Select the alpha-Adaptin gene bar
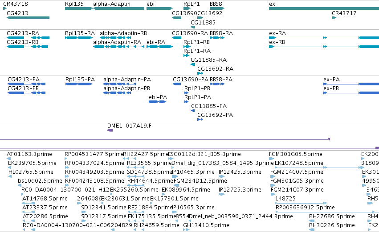 118,8
